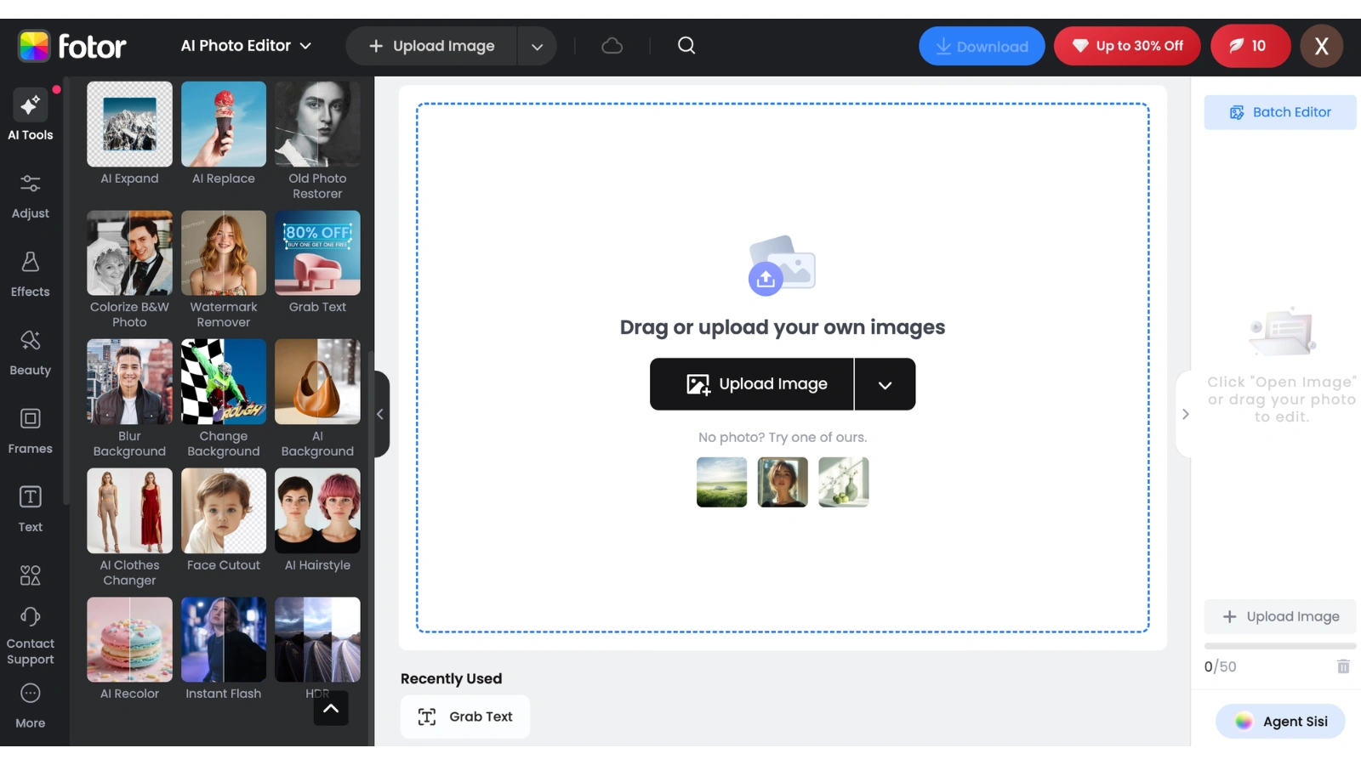The width and height of the screenshot is (1361, 765).
Task: Click the upload icon above drag text
Action: click(x=782, y=265)
